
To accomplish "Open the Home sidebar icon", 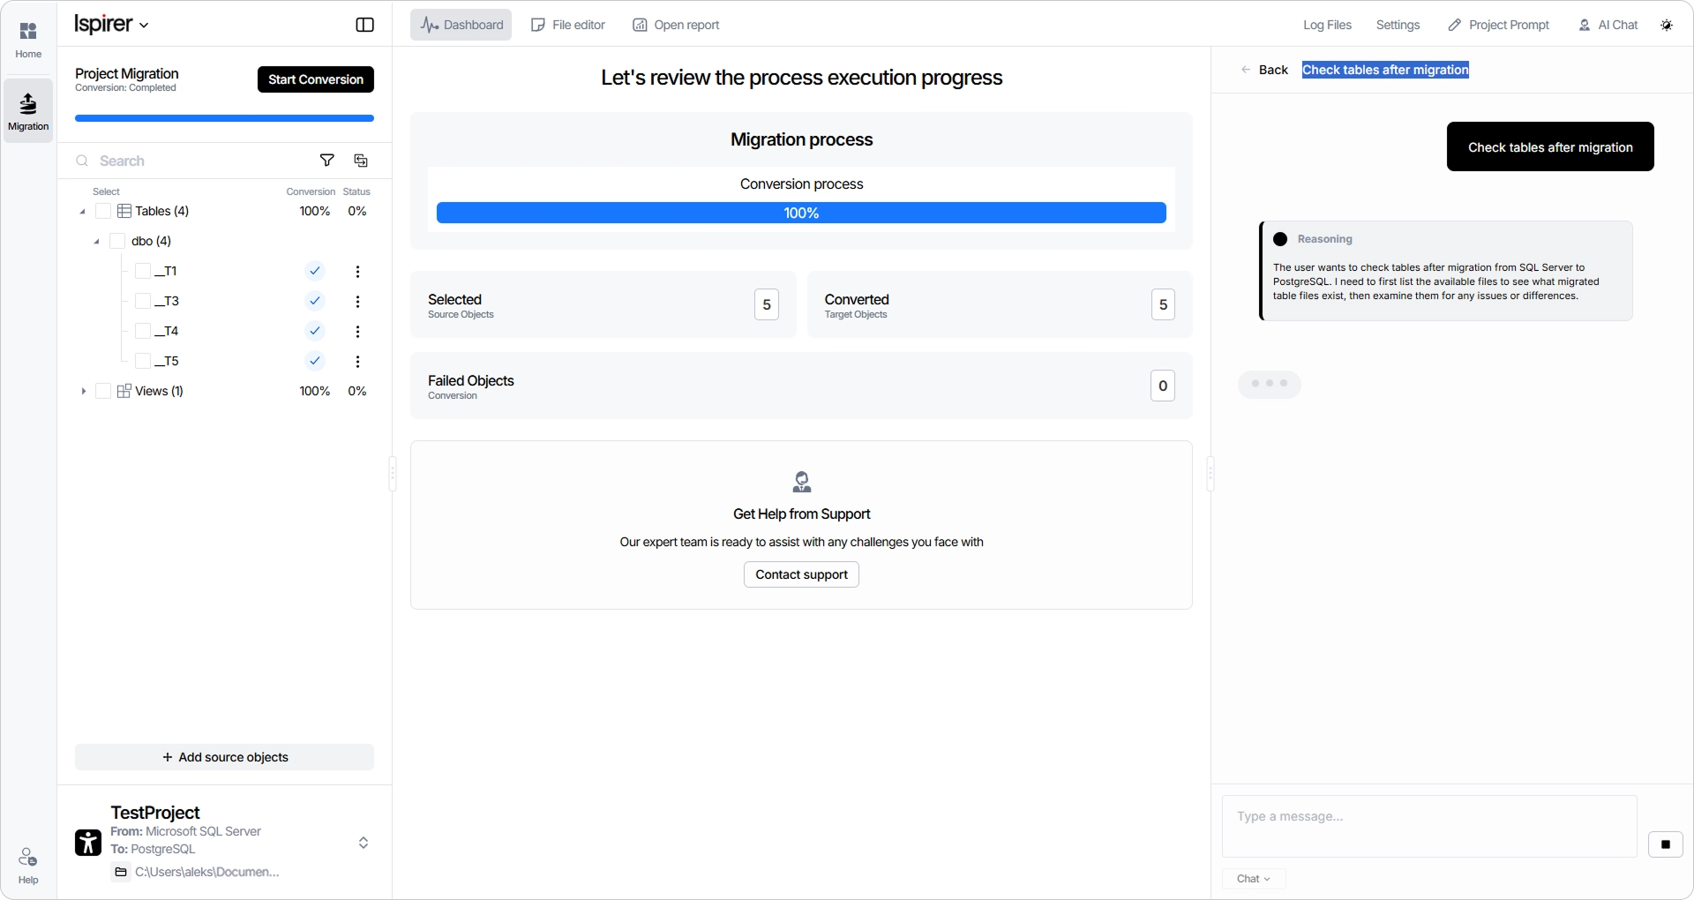I will coord(28,40).
